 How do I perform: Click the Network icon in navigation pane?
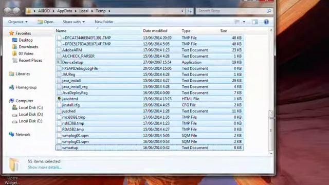click(x=11, y=134)
